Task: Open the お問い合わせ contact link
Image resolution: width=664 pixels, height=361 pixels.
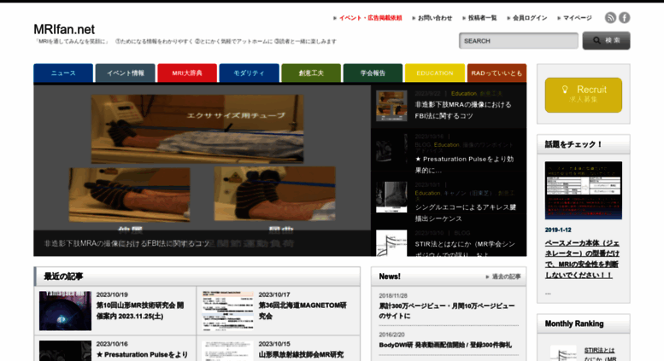Action: point(435,18)
